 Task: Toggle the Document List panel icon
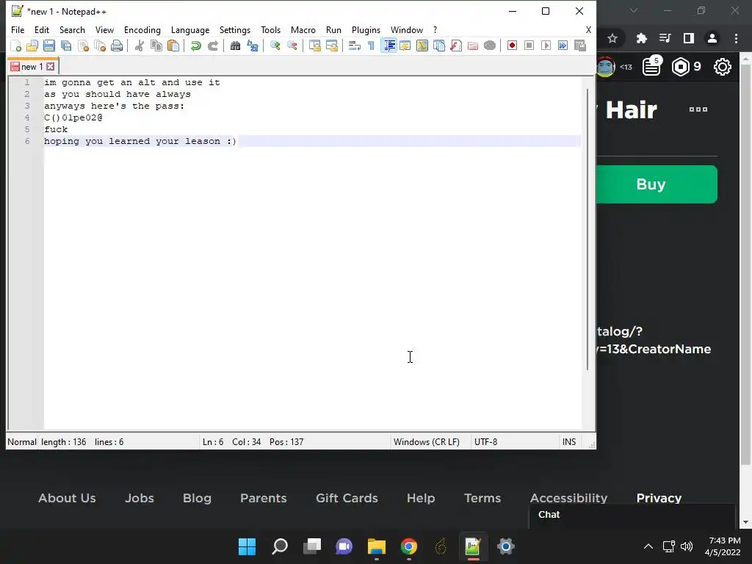pyautogui.click(x=439, y=46)
